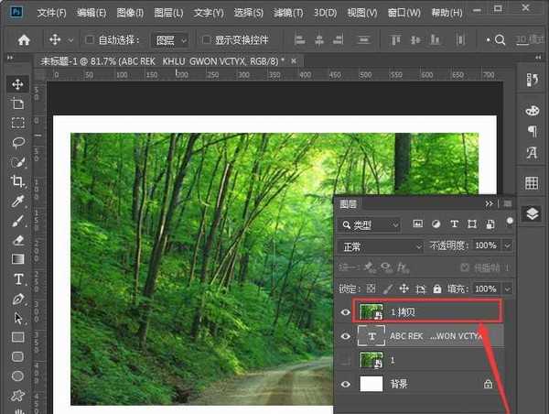
Task: Open the 滤镜(T) menu
Action: point(289,14)
